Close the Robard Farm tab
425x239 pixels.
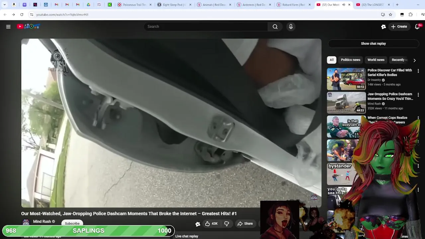310,5
